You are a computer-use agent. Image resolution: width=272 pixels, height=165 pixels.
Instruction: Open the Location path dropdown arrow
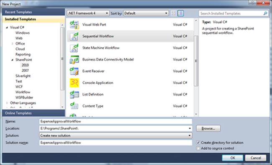[x=190, y=129]
